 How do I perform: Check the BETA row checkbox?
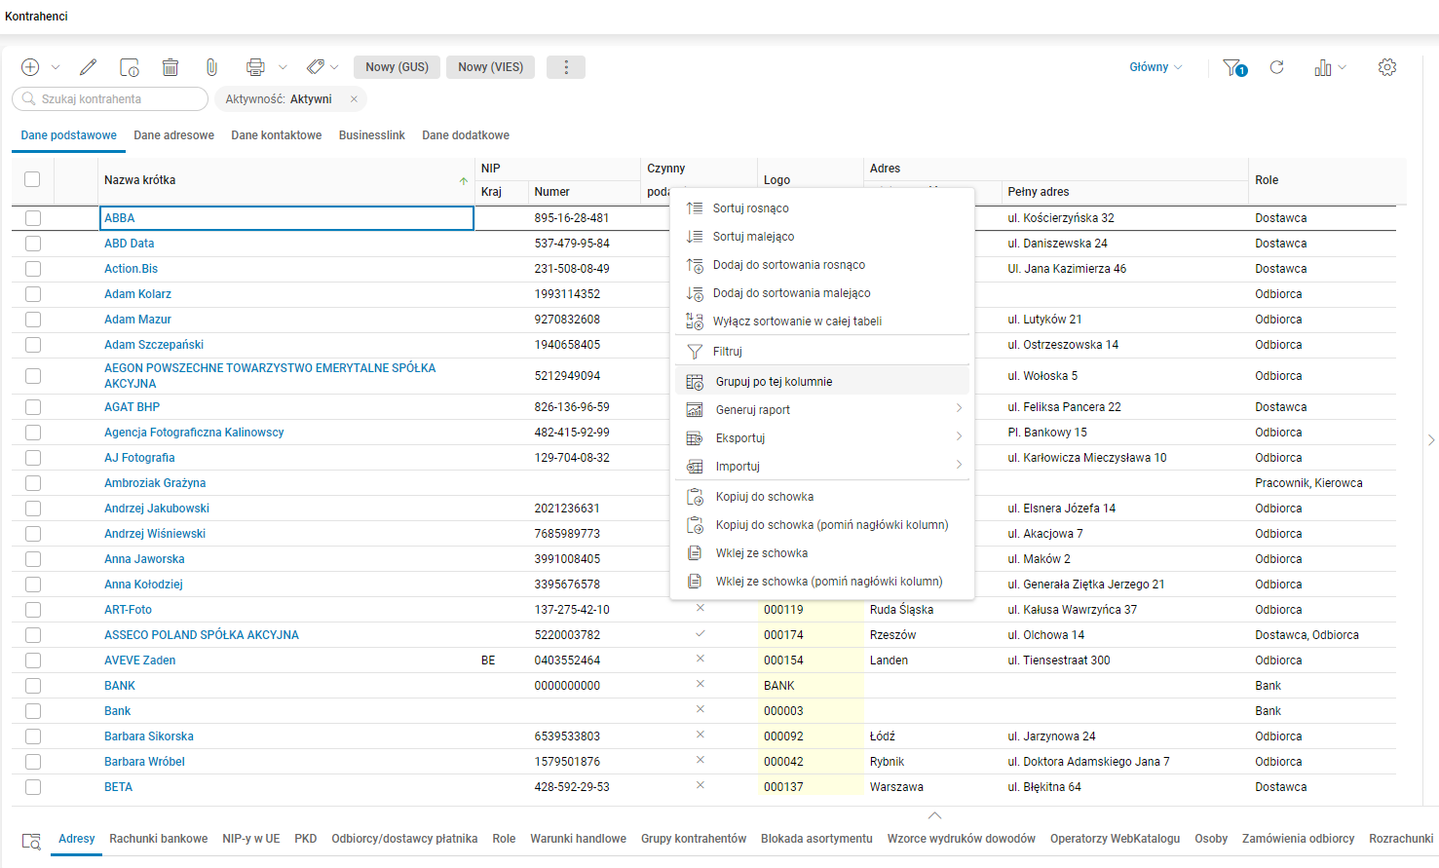[33, 787]
